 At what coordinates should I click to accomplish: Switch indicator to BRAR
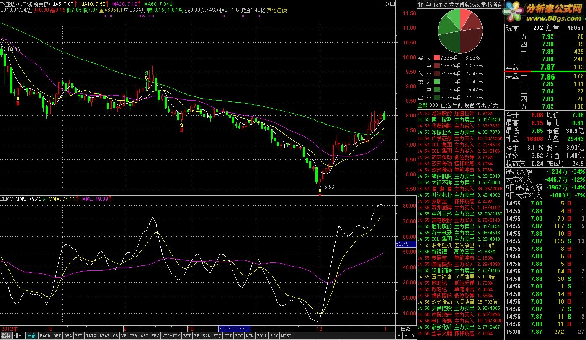point(104,336)
